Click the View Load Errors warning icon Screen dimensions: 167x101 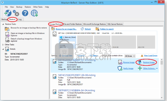click(142, 56)
